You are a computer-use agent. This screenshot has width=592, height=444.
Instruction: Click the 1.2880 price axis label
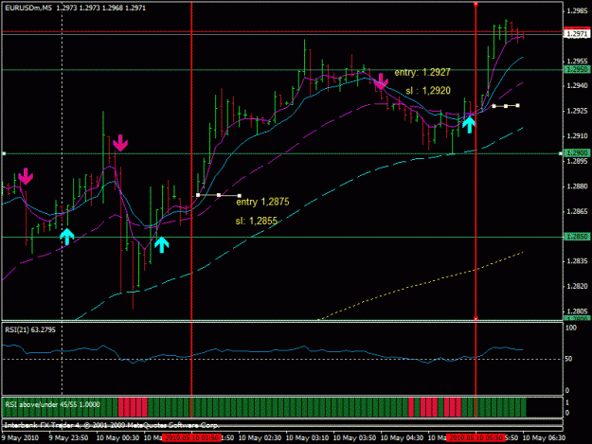(577, 186)
